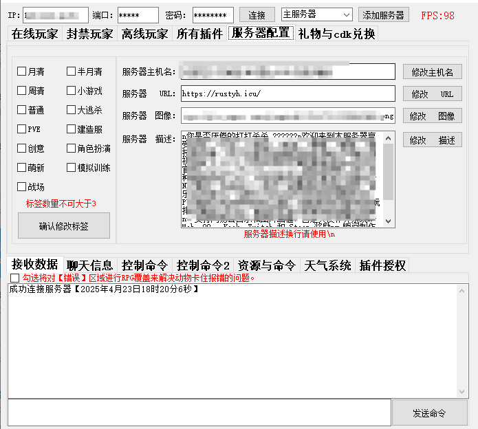Viewport: 478px width, 429px height.
Task: Click the 服务器 URL field
Action: 288,93
